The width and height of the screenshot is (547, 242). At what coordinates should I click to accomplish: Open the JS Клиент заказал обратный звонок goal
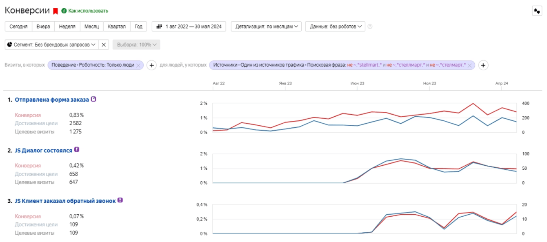tap(65, 201)
